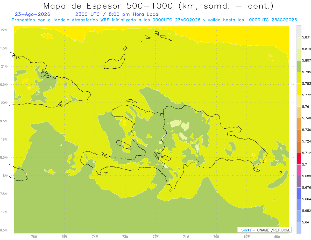Click legend value '5.688'
The image size is (311, 240).
(307, 176)
